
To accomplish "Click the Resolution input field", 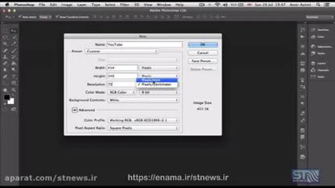I will pos(122,84).
